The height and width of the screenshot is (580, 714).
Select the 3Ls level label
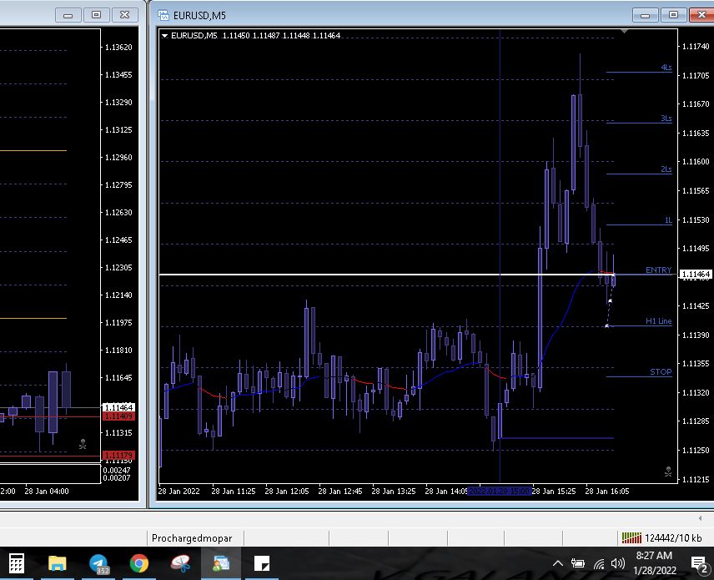(666, 119)
